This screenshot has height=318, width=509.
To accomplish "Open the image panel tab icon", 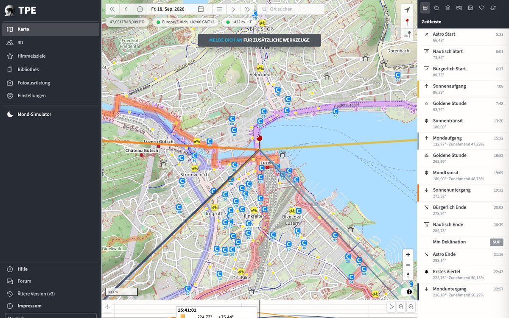I will tap(470, 8).
